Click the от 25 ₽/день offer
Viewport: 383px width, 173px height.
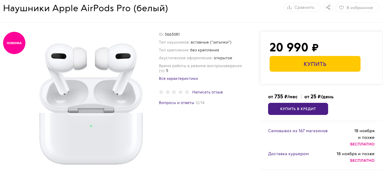(319, 97)
